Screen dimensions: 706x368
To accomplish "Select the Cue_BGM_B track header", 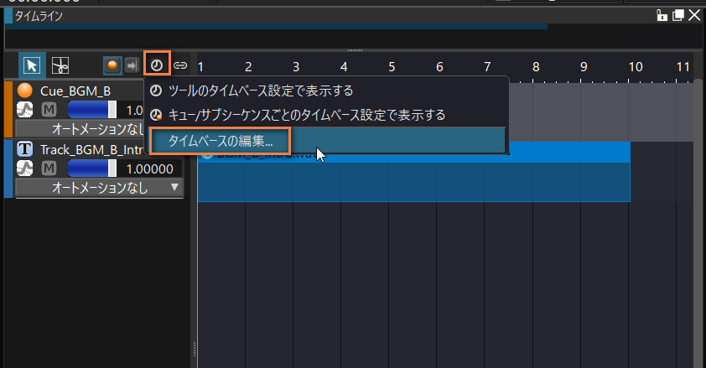I will [x=75, y=91].
